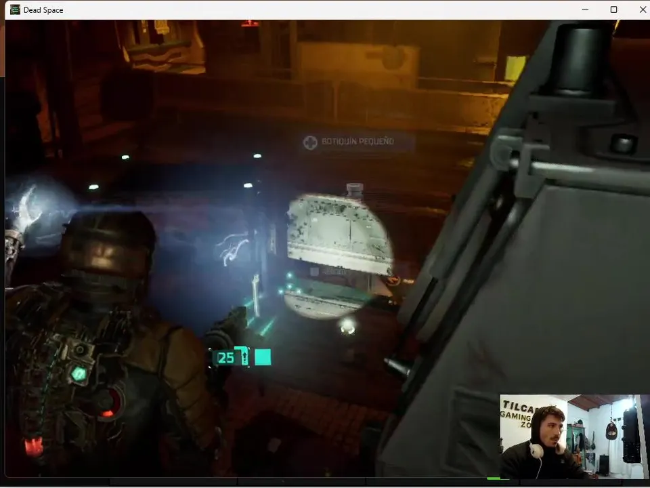
Task: Click the teal square next to ammo counter
Action: [x=263, y=357]
